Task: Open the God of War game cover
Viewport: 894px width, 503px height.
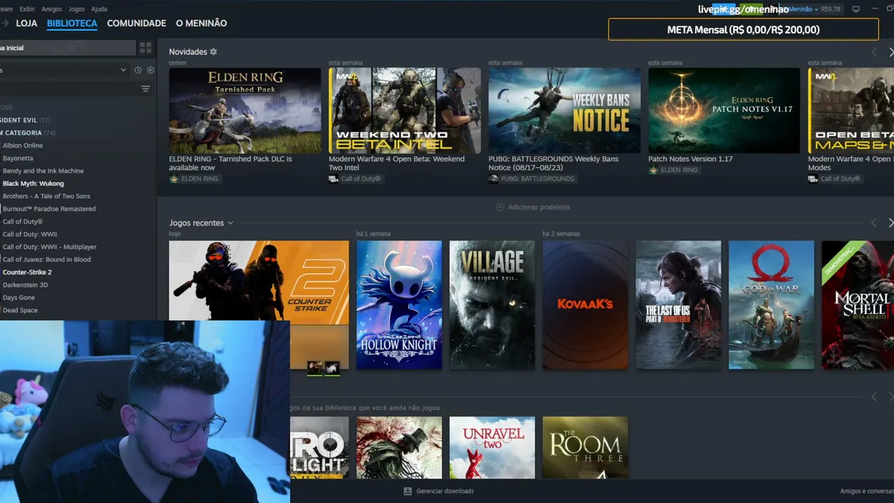Action: [x=771, y=305]
